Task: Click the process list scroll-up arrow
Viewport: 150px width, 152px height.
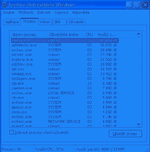Action: coord(139,34)
